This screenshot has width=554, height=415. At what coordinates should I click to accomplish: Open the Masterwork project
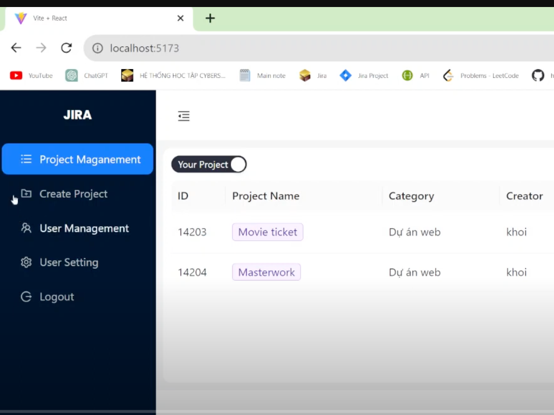pyautogui.click(x=266, y=273)
